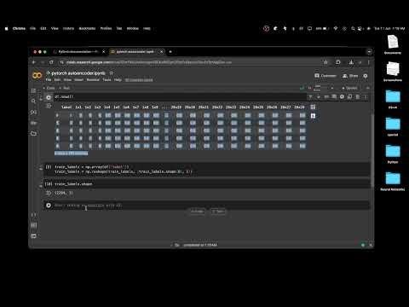Click hover + Code button below last cell
Image resolution: width=409 pixels, height=307 pixels.
198,211
